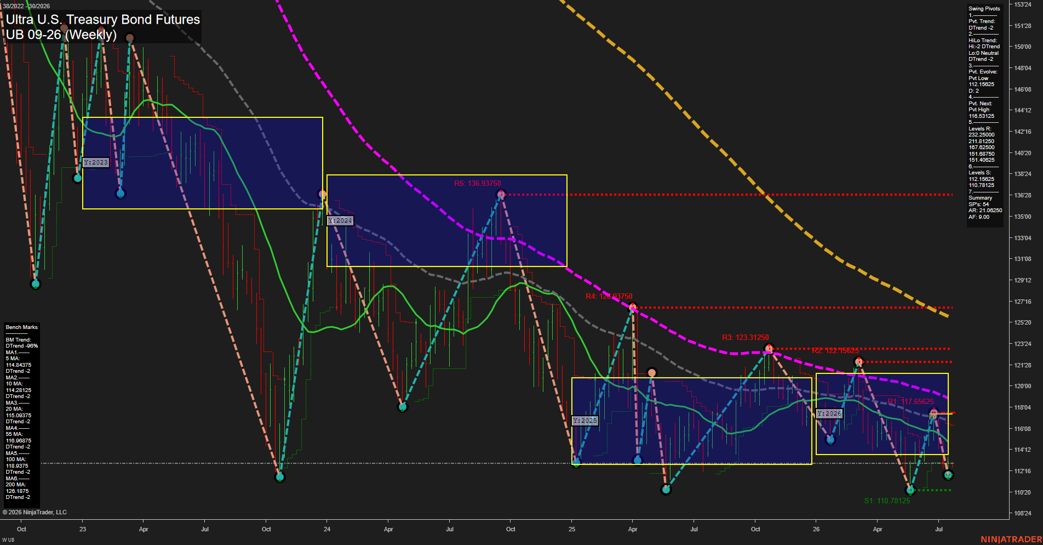Click the 10 MA: label
This screenshot has width=1043, height=545.
[14, 384]
